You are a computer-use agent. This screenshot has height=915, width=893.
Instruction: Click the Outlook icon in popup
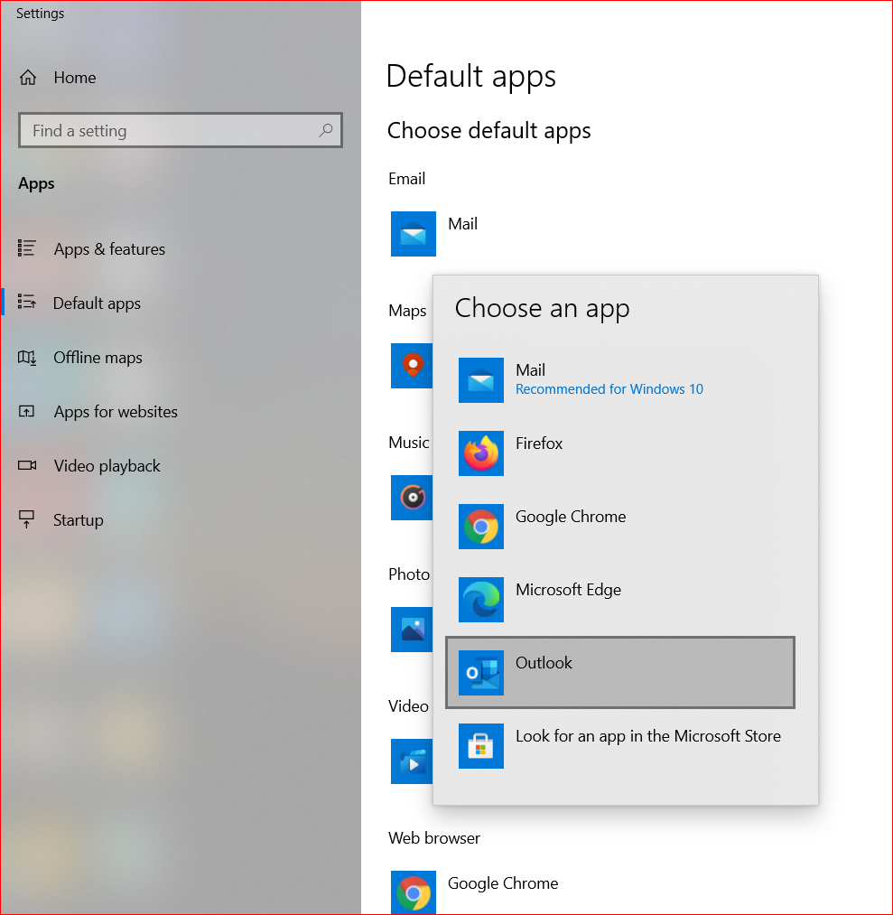coord(480,673)
